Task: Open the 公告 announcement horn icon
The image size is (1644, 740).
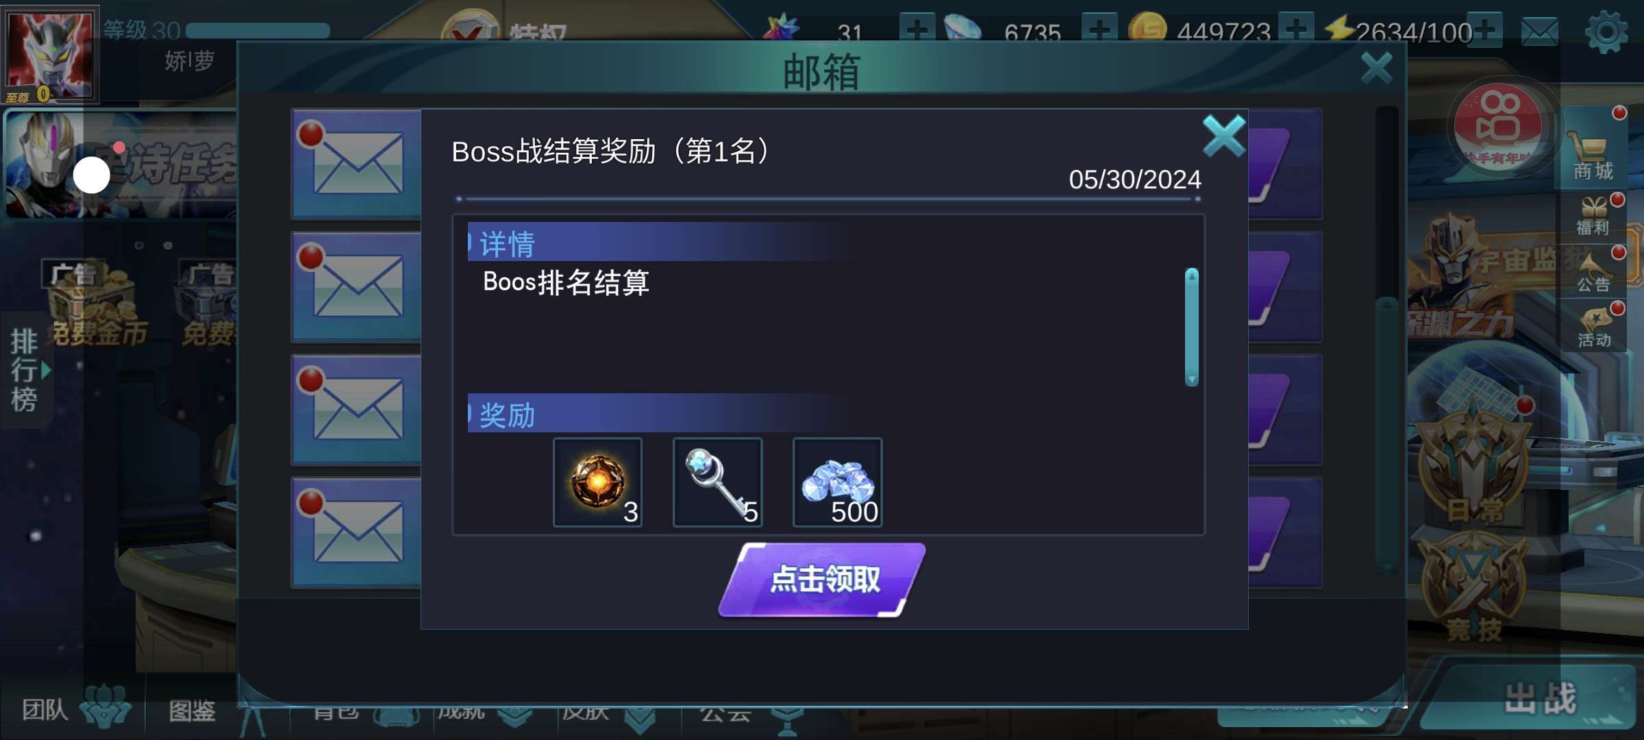Action: click(1593, 271)
